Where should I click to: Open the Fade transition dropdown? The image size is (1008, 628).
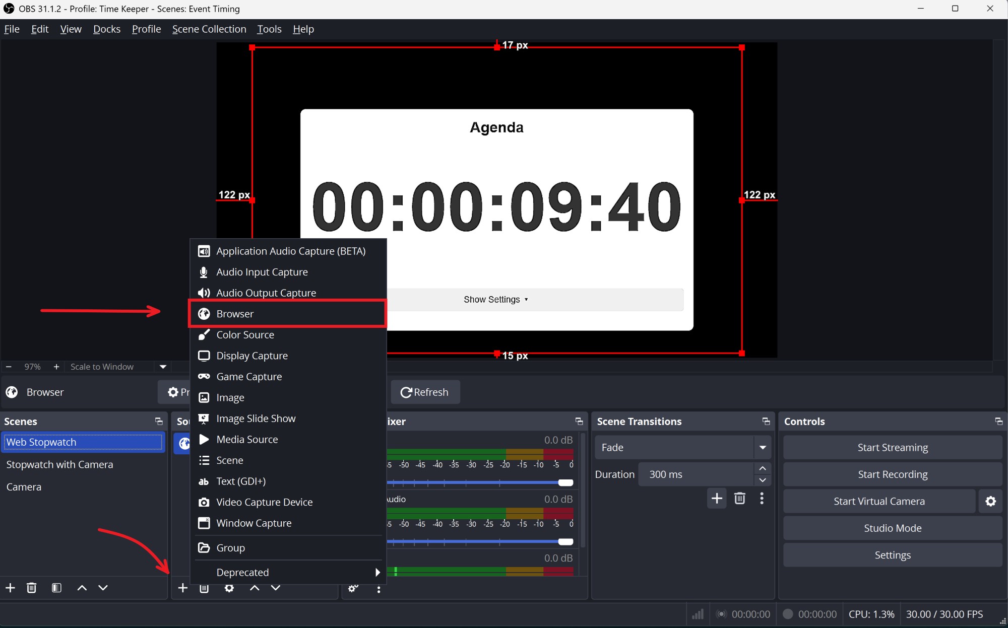click(762, 447)
